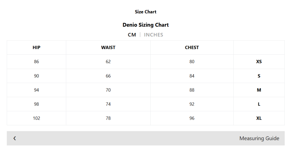Viewport: 292px width, 153px height.
Task: Click the HIP column header
Action: [37, 48]
